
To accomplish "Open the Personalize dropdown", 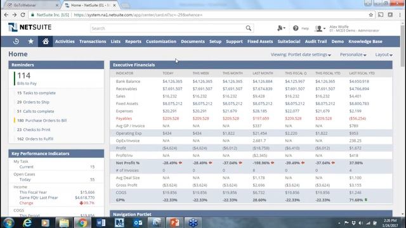I will point(353,54).
